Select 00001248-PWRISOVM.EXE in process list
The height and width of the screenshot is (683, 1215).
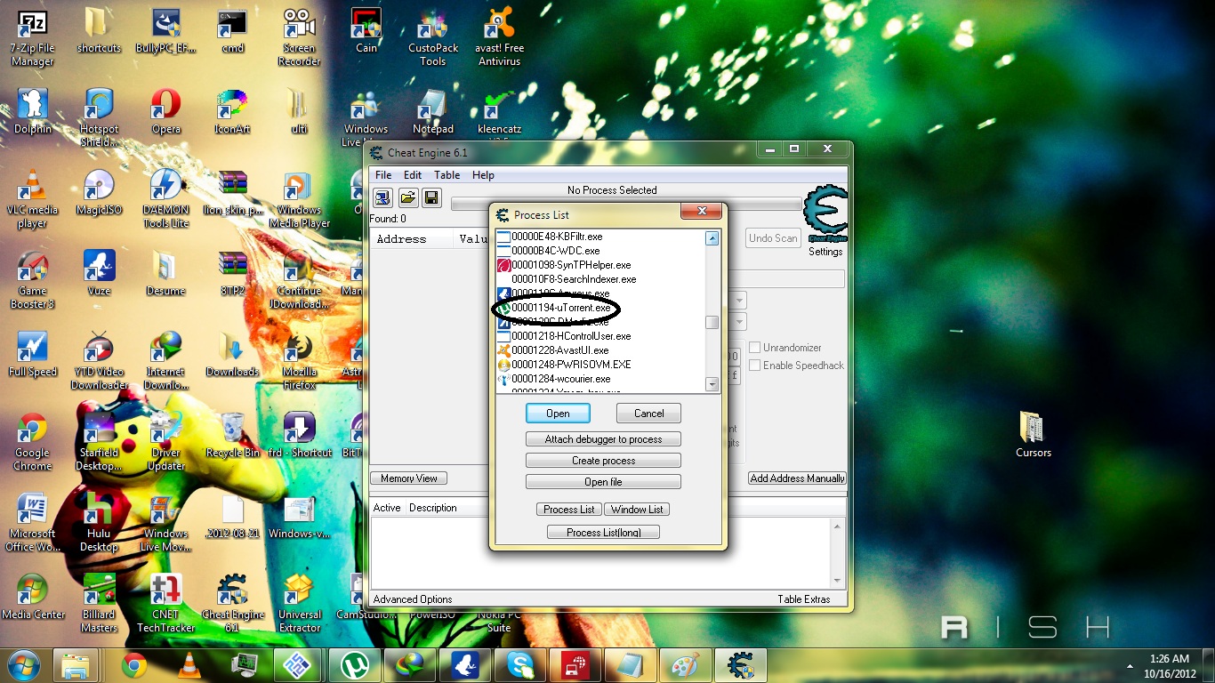600,365
